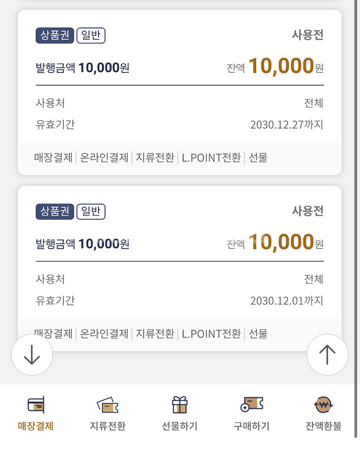Tap the 지류전환 voucher icon

(108, 405)
